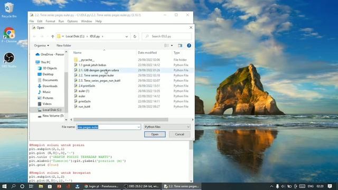The width and height of the screenshot is (338, 190).
Task: Sort files by Name column header
Action: tap(78, 53)
